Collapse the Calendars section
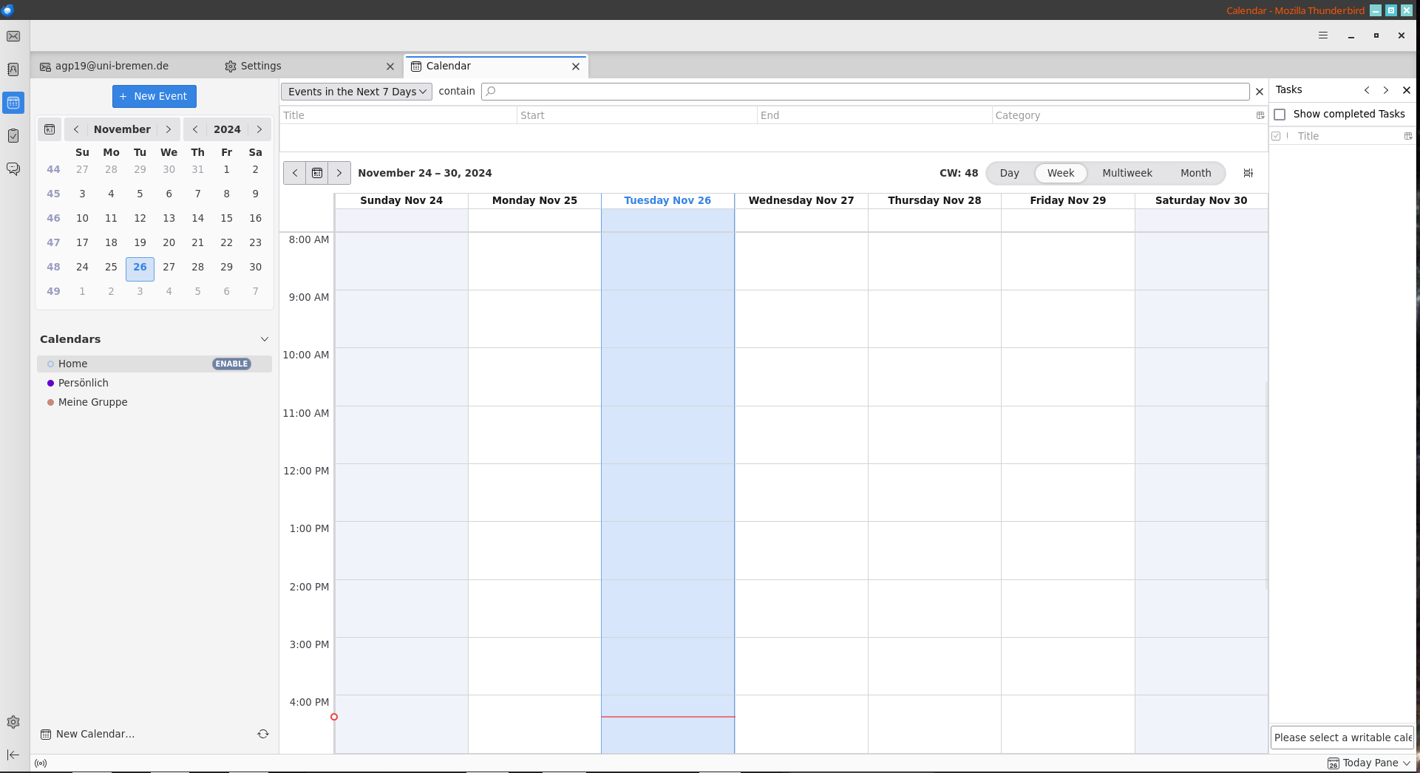 265,339
